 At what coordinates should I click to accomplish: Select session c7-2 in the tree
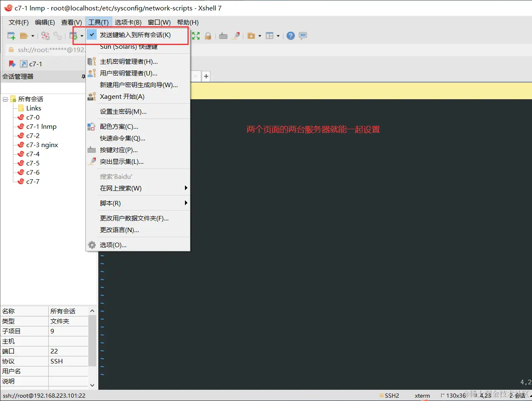(x=33, y=136)
